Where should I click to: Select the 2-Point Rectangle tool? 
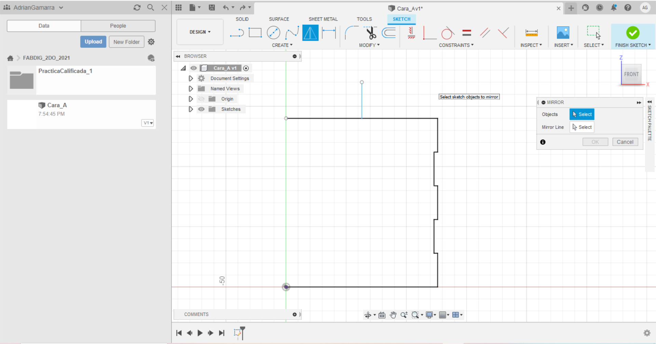click(255, 33)
